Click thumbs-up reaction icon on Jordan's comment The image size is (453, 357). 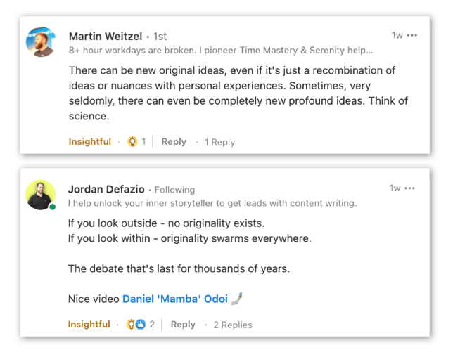(x=141, y=324)
